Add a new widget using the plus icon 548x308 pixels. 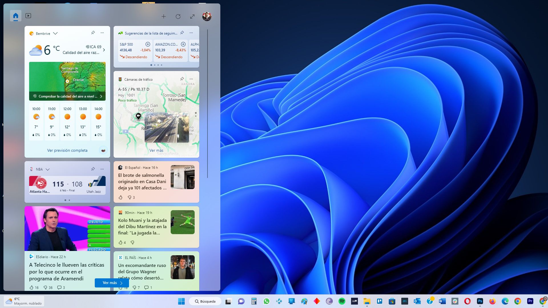click(164, 16)
